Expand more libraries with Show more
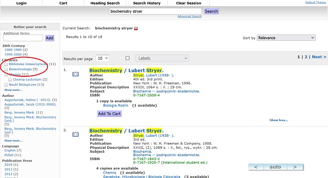This screenshot has height=178, width=328. tap(13, 90)
